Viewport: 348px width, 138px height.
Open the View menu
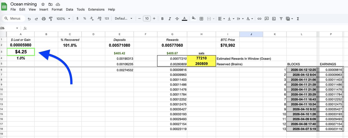click(x=32, y=10)
